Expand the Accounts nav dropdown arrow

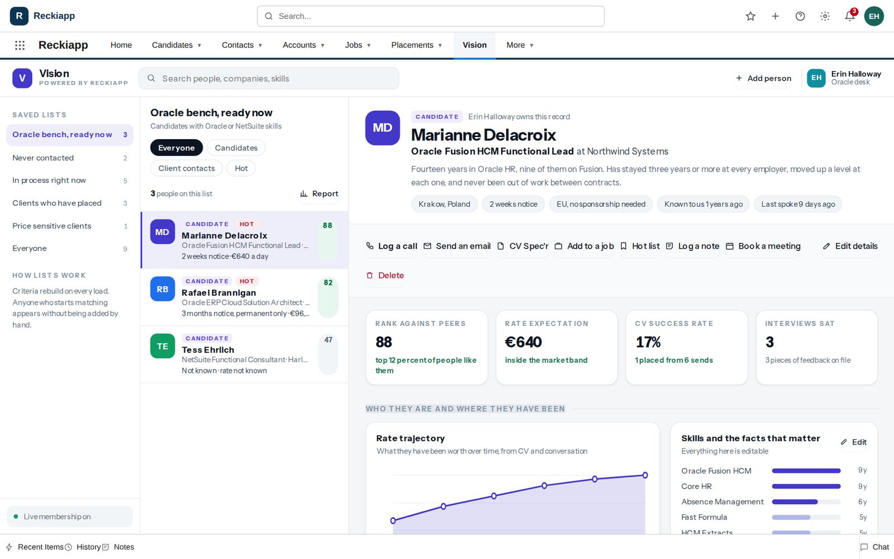click(x=322, y=46)
